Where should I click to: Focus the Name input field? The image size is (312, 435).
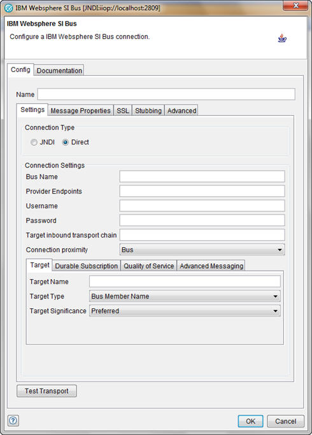pos(166,94)
